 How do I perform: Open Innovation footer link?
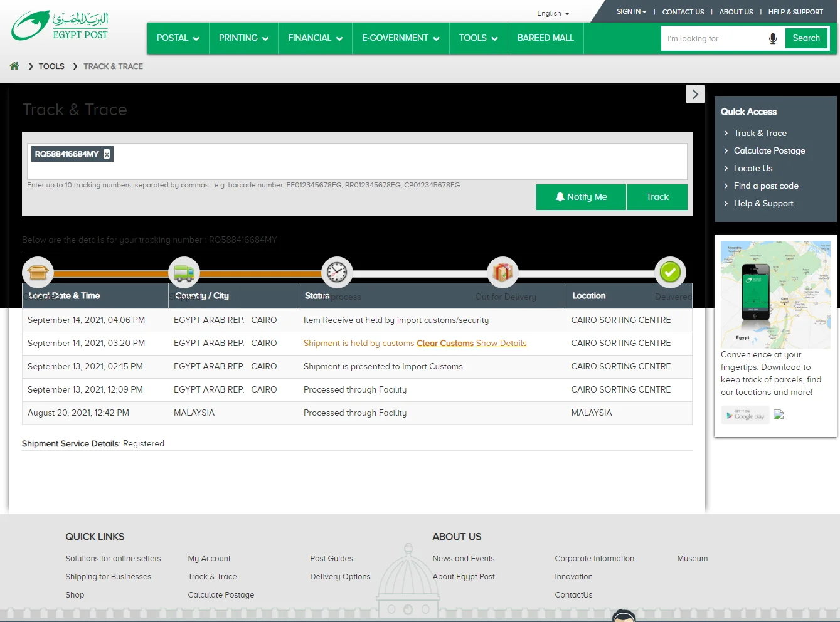point(573,577)
